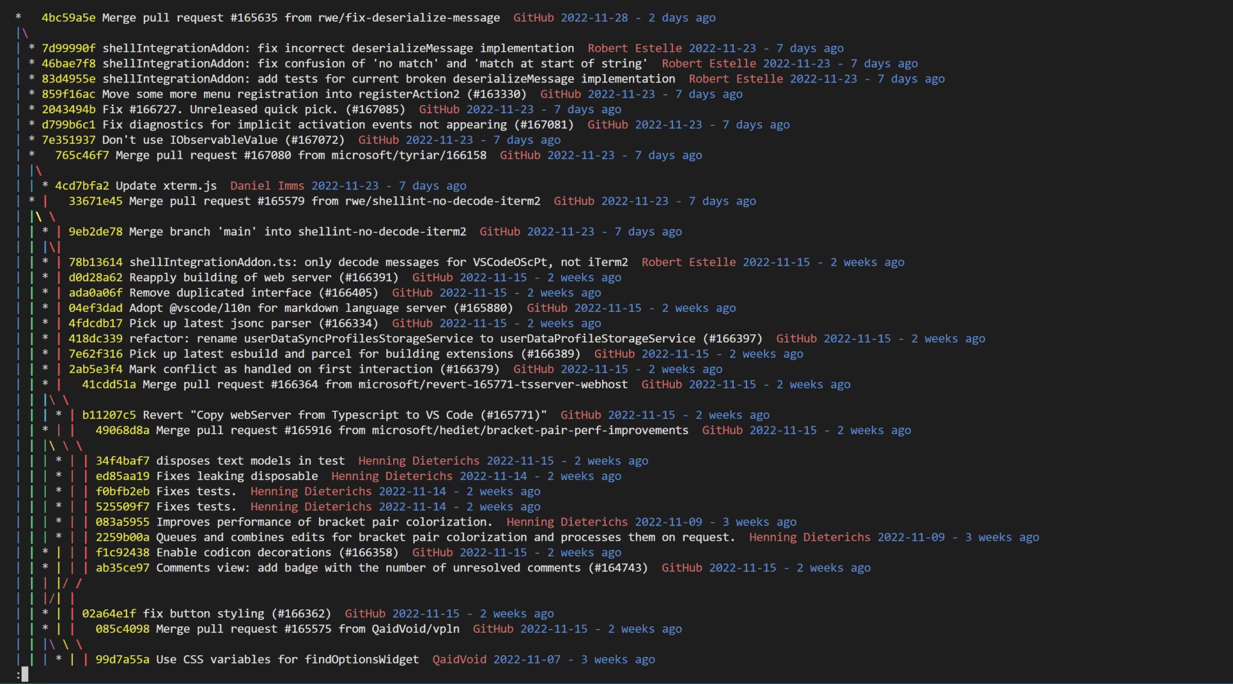1233x684 pixels.
Task: Click 'disposes text models in test' message
Action: 250,461
